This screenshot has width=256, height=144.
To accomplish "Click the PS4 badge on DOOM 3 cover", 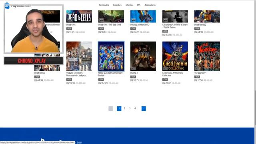I will 133,68.
